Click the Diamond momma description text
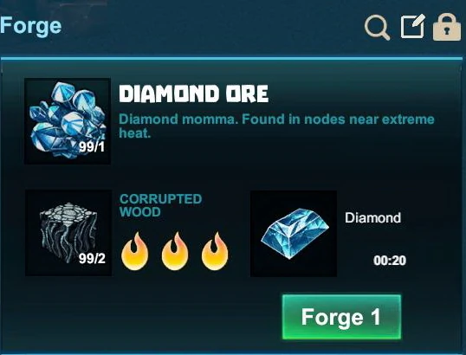 276,126
